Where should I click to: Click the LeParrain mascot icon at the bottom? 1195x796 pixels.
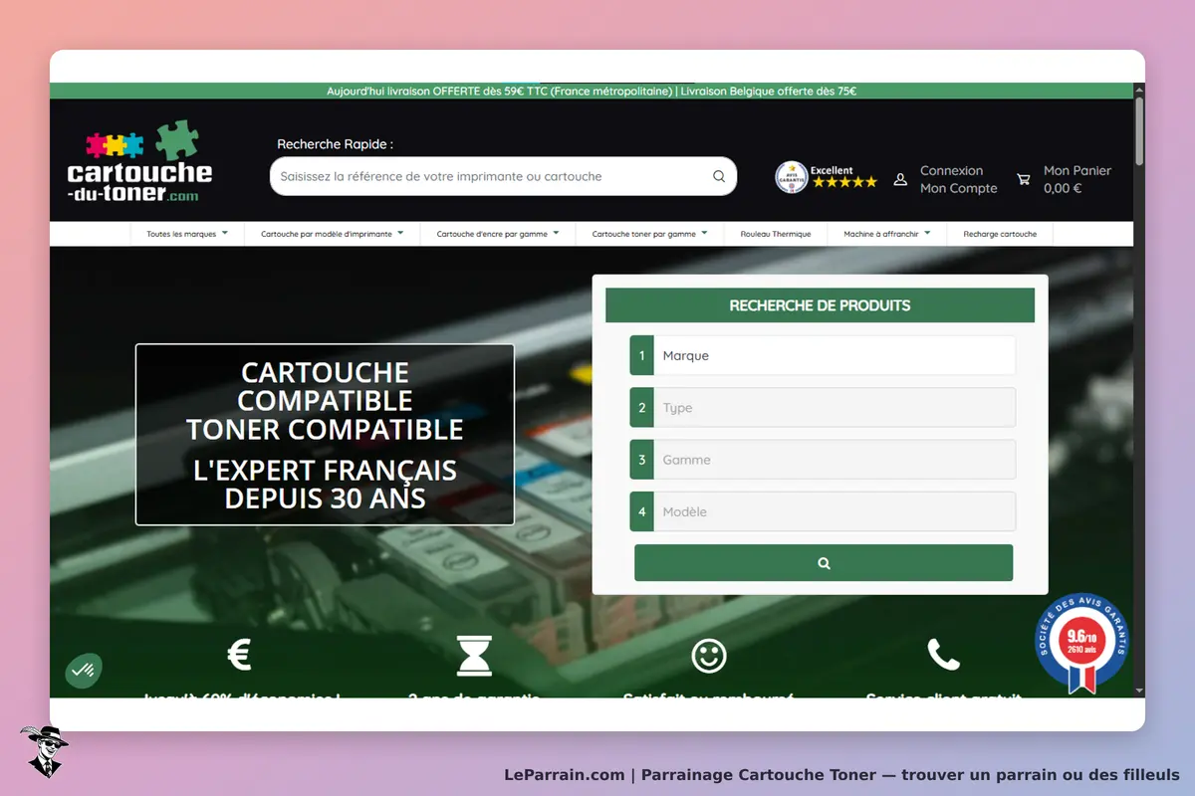pos(44,751)
